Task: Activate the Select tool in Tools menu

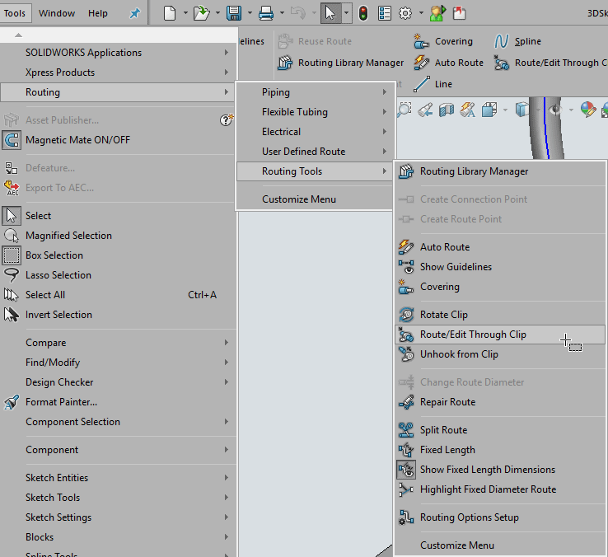Action: 119,216
